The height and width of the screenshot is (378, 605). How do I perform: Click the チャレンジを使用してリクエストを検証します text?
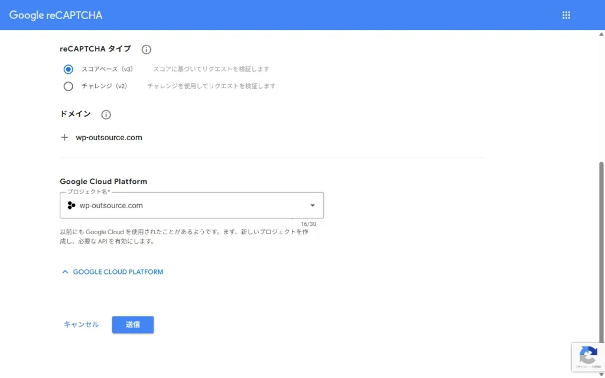pyautogui.click(x=212, y=86)
